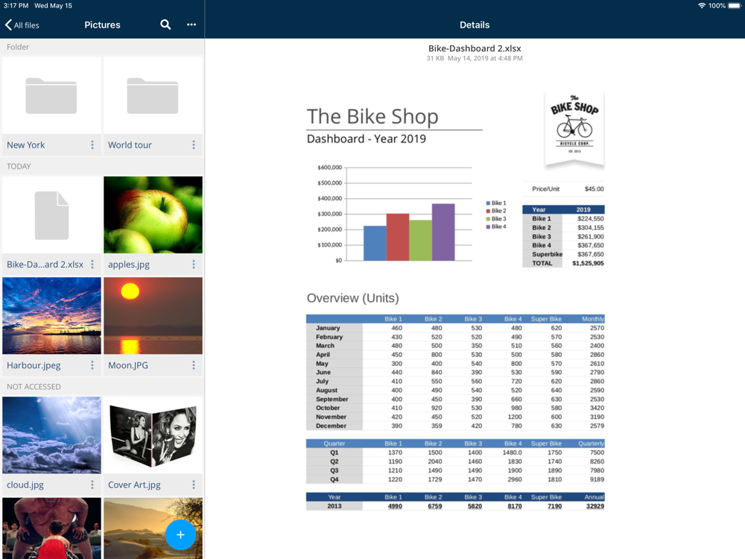Go back to All files

click(22, 25)
